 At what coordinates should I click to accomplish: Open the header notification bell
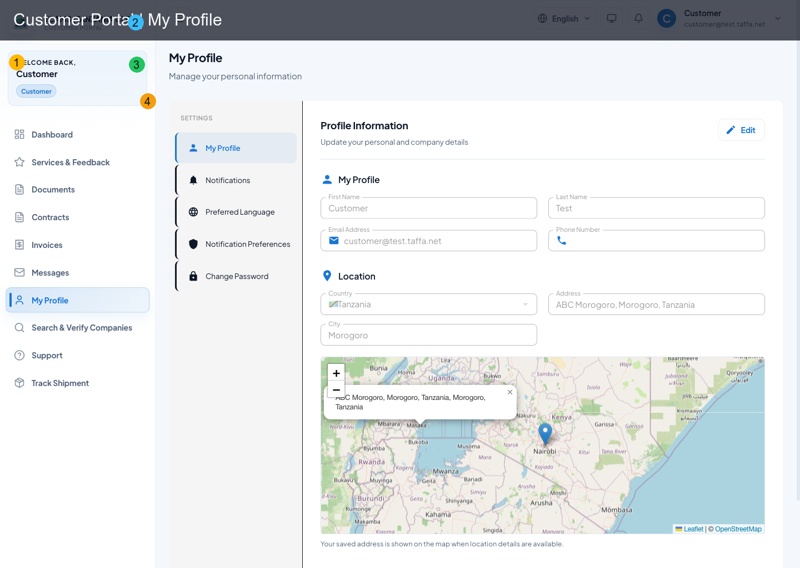pos(638,18)
